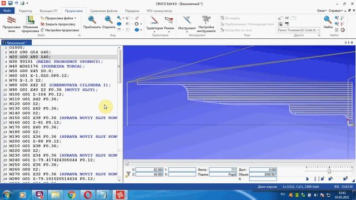This screenshot has height=200, width=356.
Task: Click the clock icon in Найти group
Action: pyautogui.click(x=343, y=29)
